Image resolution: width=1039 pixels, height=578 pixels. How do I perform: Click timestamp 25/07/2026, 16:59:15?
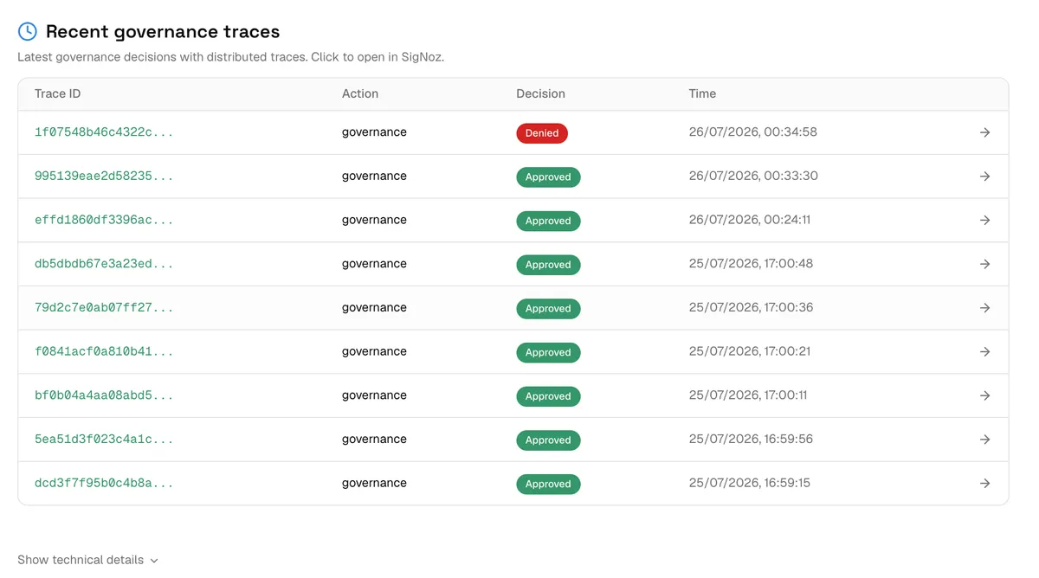pos(750,483)
